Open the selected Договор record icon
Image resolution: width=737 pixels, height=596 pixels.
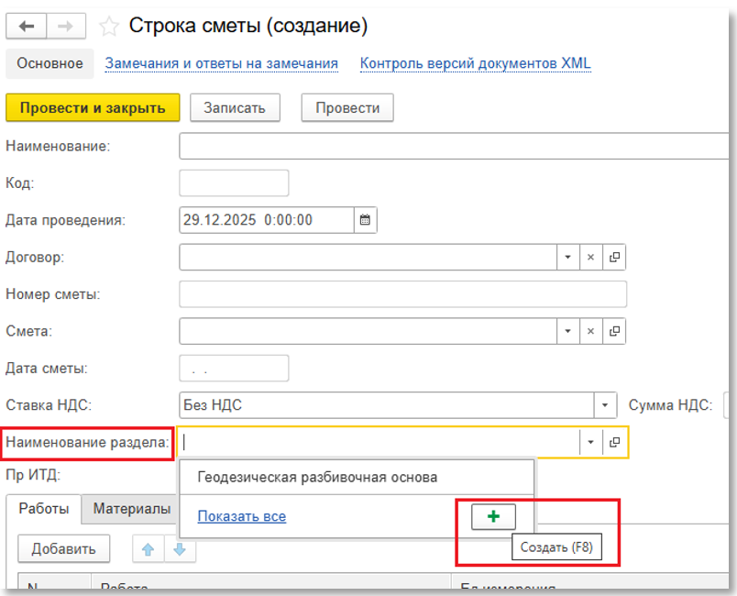(615, 258)
